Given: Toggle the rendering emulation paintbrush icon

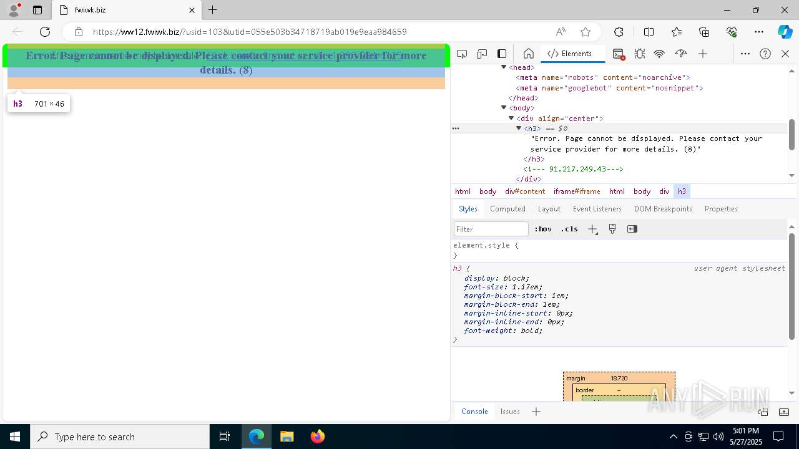Looking at the screenshot, I should [x=612, y=229].
